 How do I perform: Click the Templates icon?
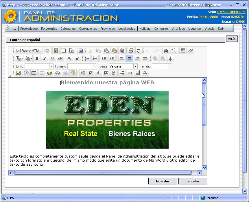[81, 51]
